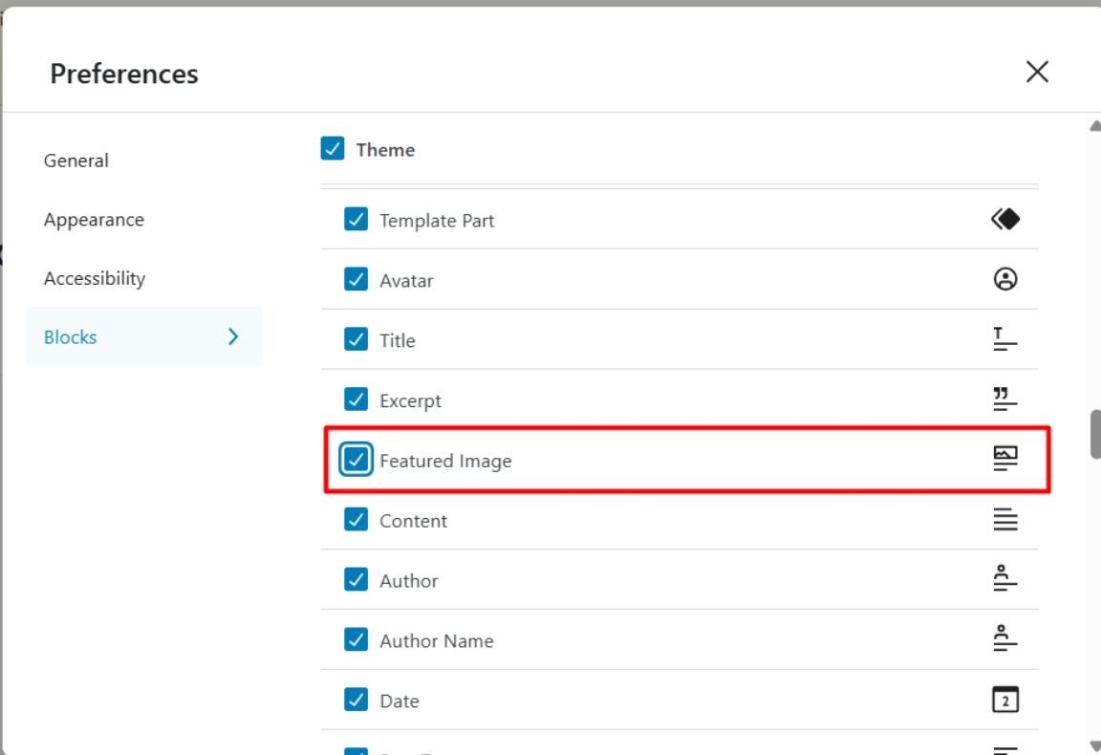Click the Excerpt label text
The image size is (1101, 755).
pos(411,401)
